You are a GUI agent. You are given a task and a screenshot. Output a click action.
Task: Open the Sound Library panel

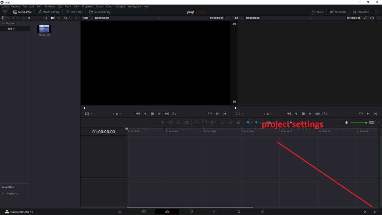pyautogui.click(x=99, y=12)
